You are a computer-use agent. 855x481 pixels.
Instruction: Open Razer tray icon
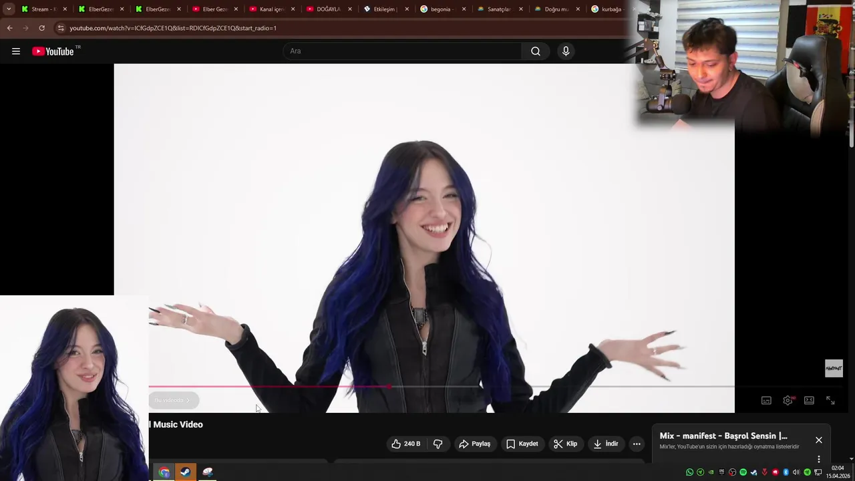pos(807,472)
